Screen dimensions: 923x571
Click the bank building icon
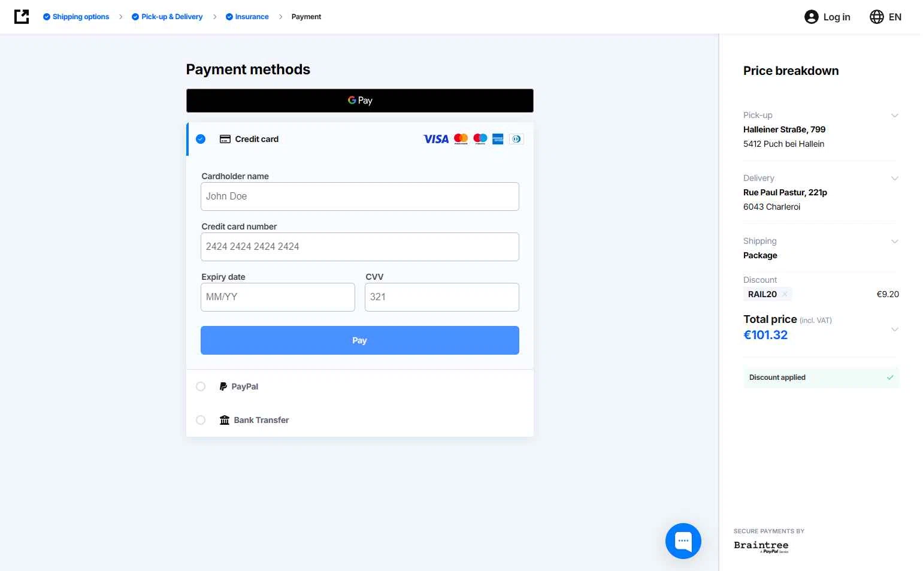(225, 420)
